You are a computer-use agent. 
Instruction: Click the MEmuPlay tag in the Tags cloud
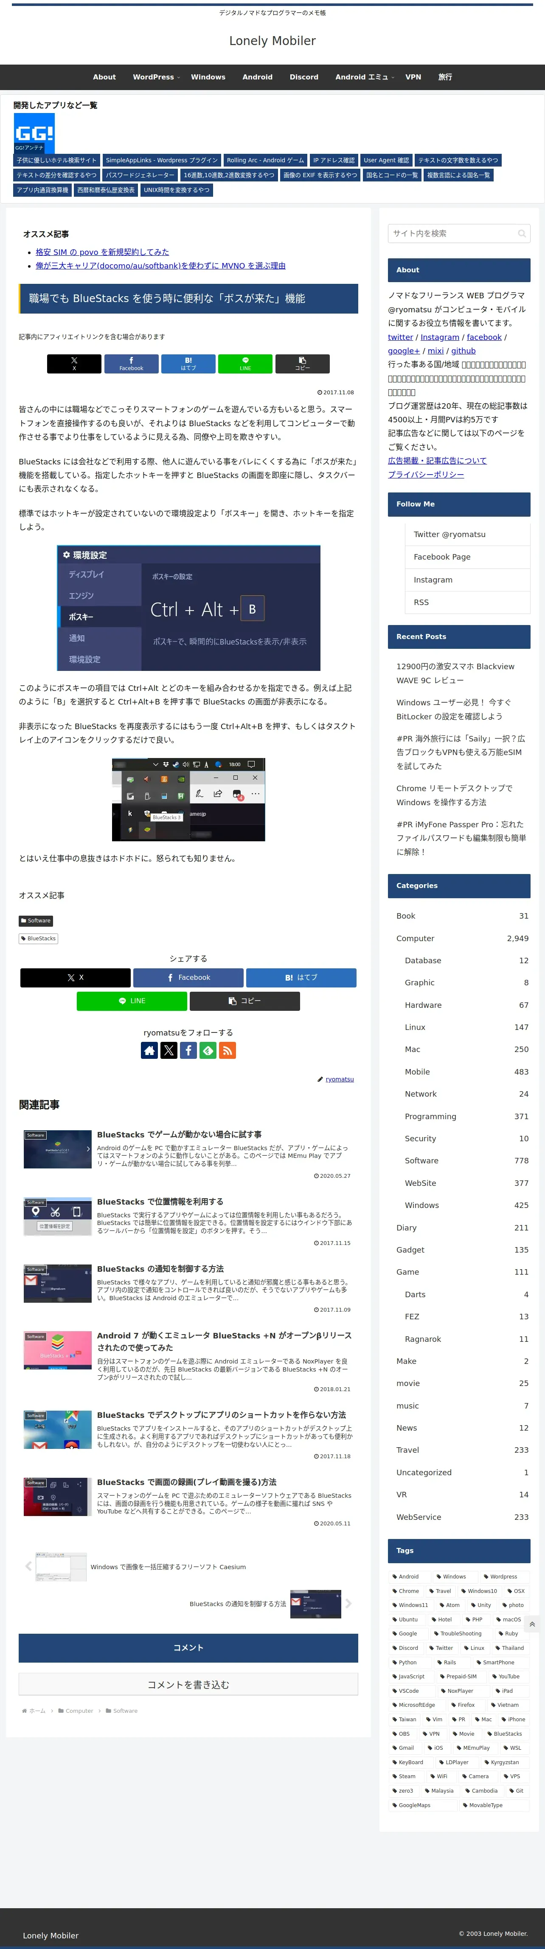tap(473, 1748)
